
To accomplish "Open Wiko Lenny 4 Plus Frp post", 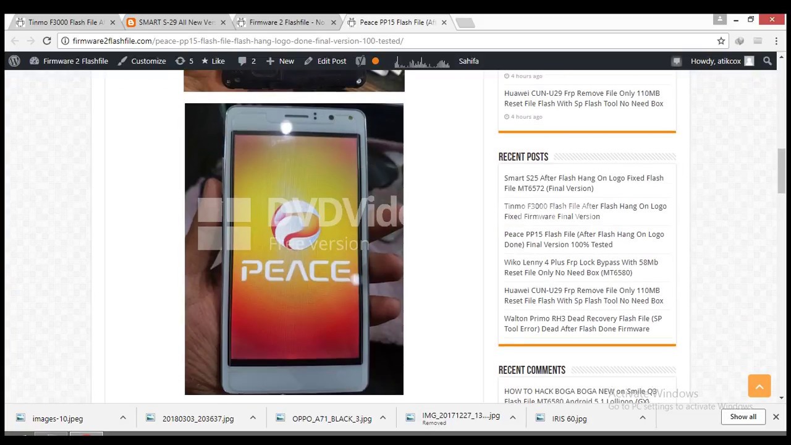I will (x=581, y=268).
